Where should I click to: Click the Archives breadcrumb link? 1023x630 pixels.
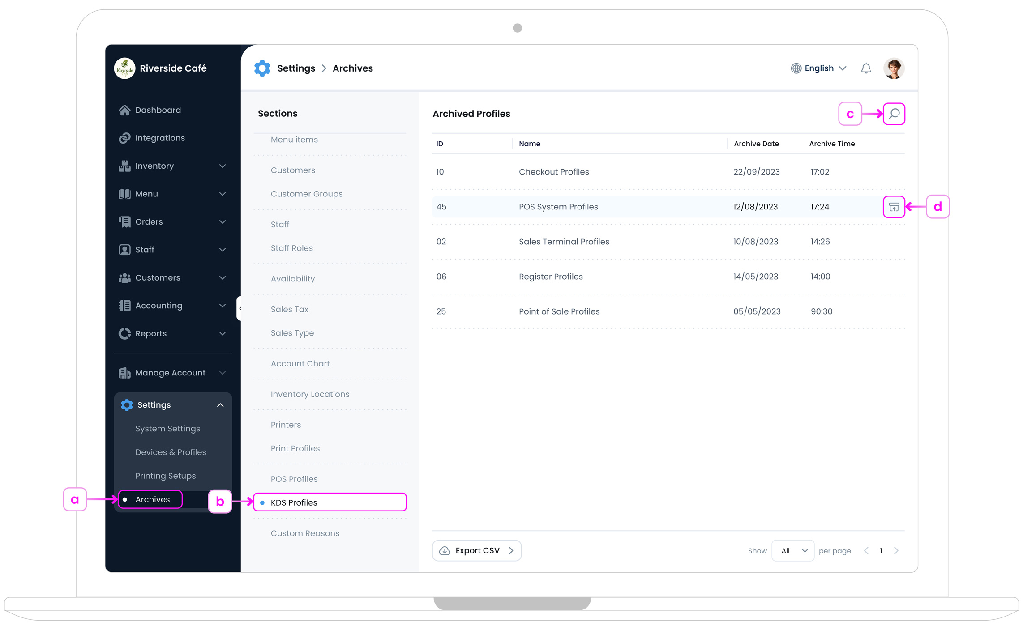pyautogui.click(x=352, y=68)
